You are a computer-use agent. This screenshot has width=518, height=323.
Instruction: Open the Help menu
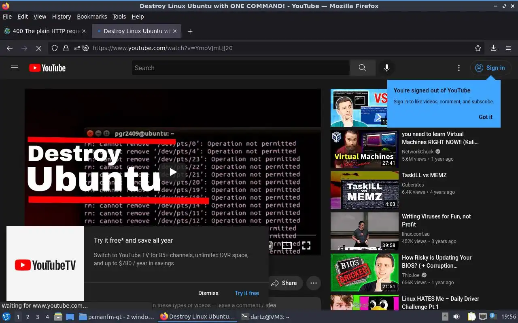tap(138, 17)
